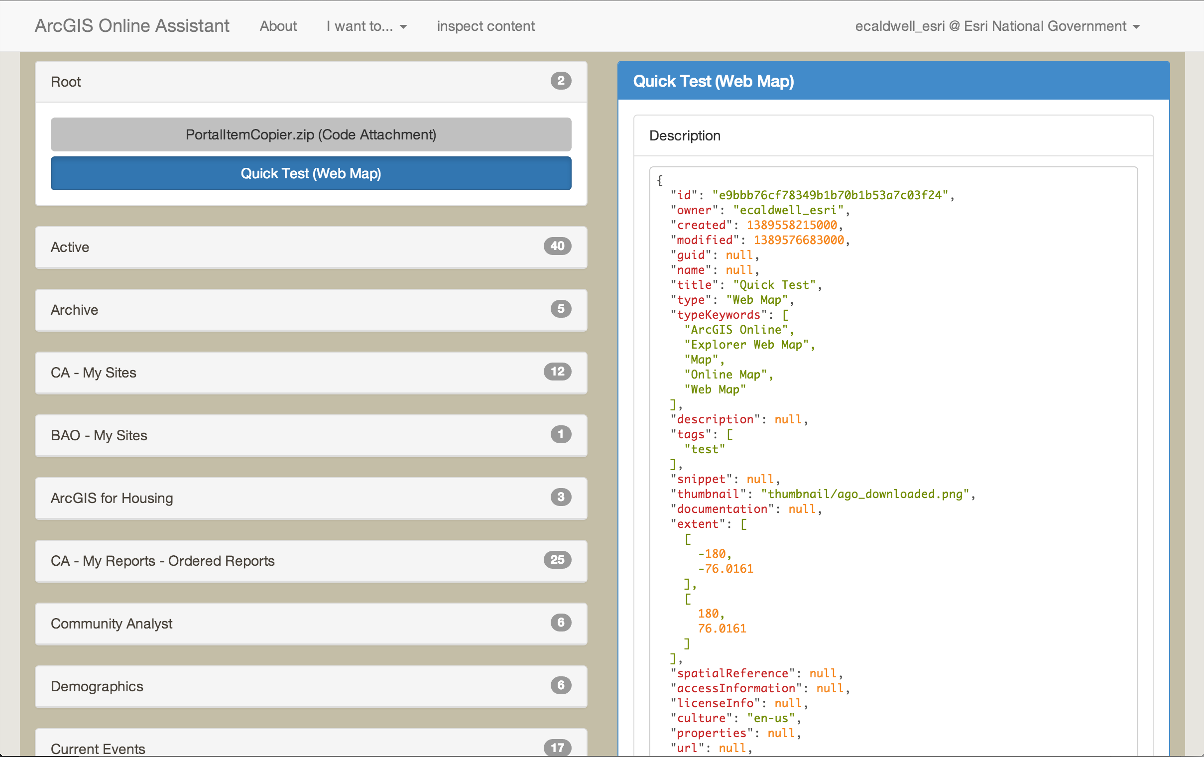Select the Quick Test Web Map button
Image resolution: width=1204 pixels, height=757 pixels.
click(x=311, y=173)
